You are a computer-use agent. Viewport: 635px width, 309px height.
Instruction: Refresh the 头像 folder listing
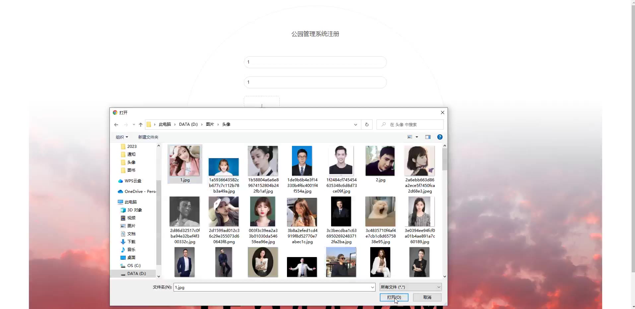coord(367,125)
